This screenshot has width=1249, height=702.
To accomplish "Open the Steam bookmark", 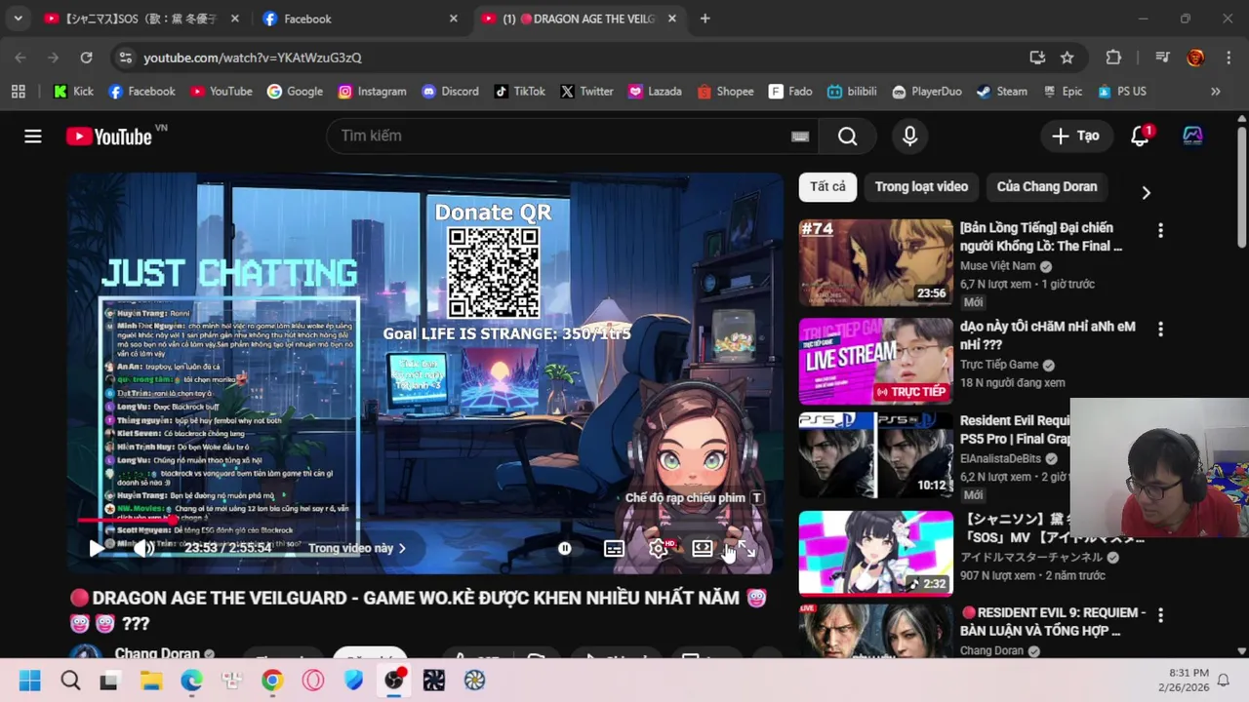I will click(x=1001, y=91).
